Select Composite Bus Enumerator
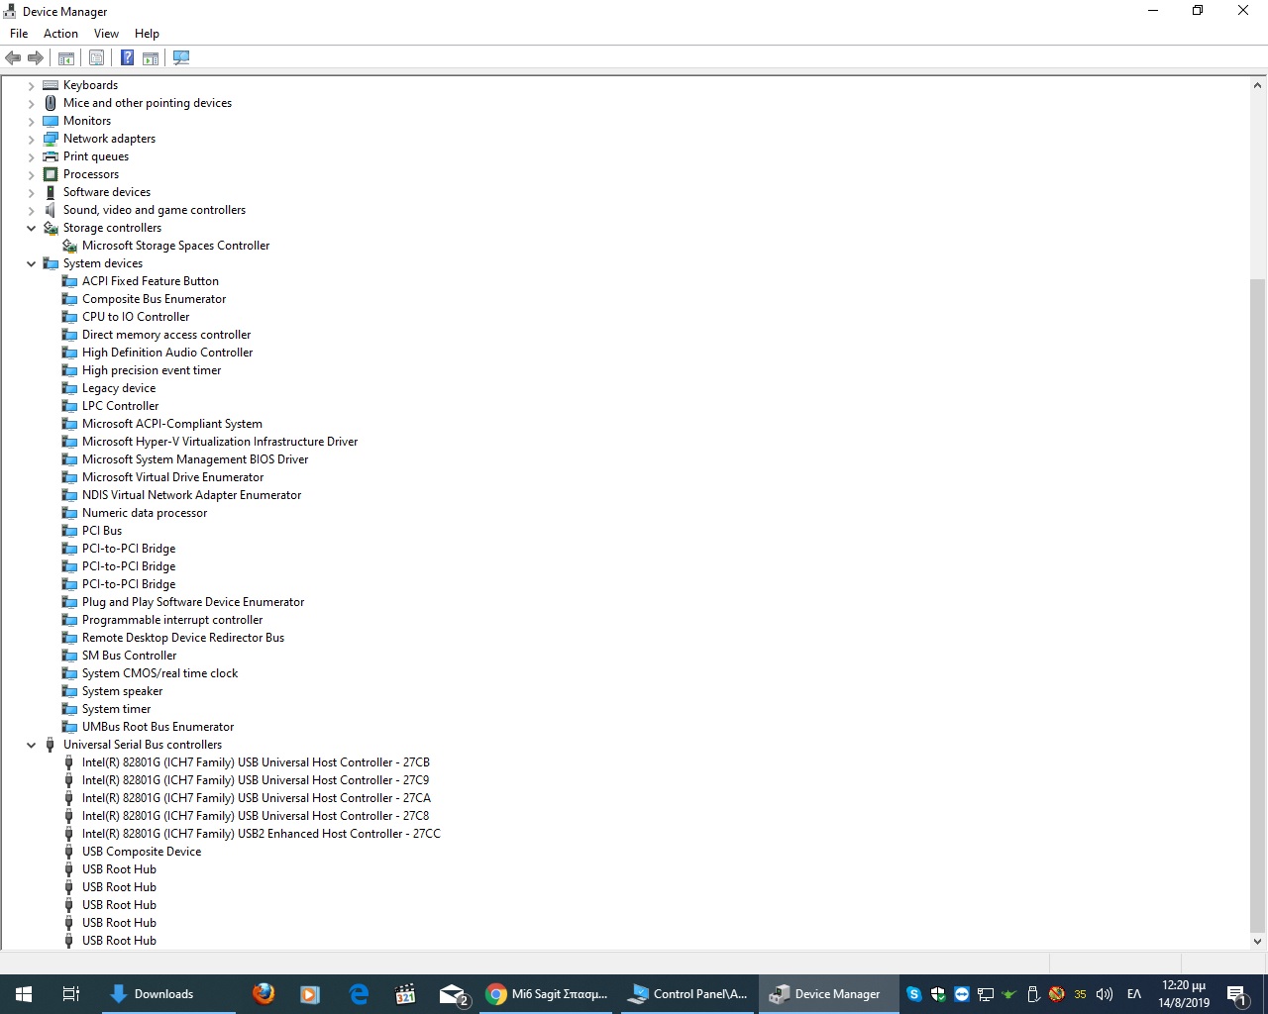1268x1014 pixels. 154,299
